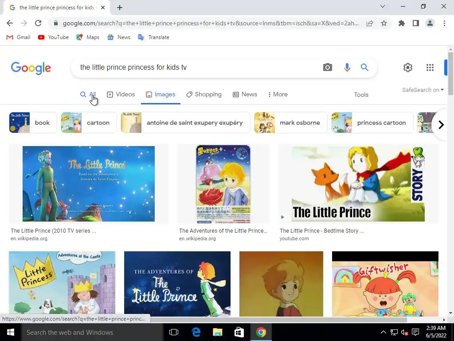Open File Explorer from taskbar
The image size is (454, 341).
217,332
